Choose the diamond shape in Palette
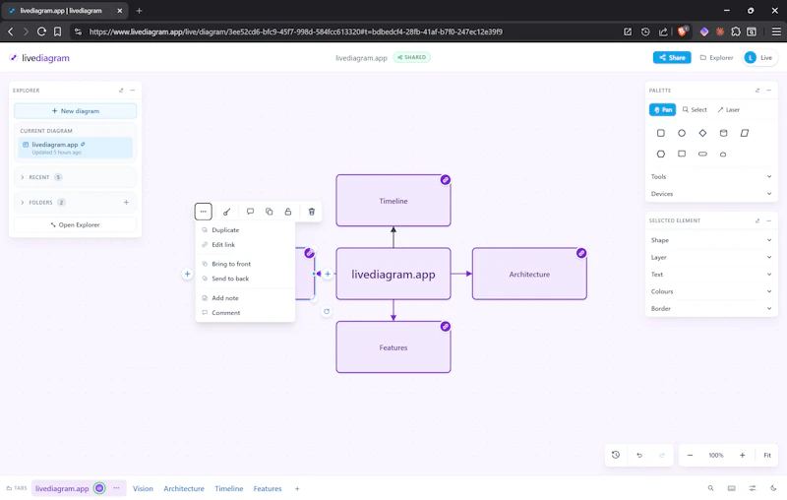Image resolution: width=787 pixels, height=500 pixels. (x=702, y=133)
